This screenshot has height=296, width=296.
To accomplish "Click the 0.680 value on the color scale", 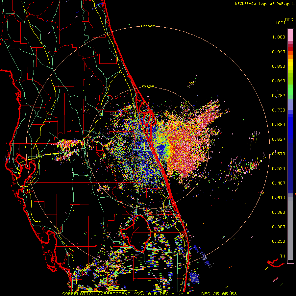I will (279, 125).
